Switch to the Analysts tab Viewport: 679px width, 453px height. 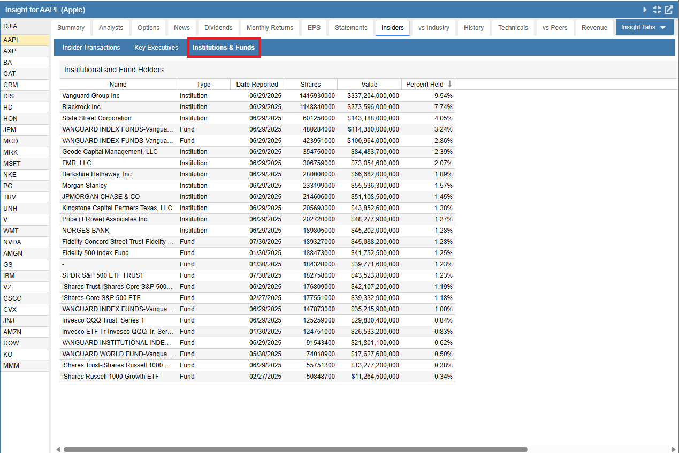coord(111,28)
